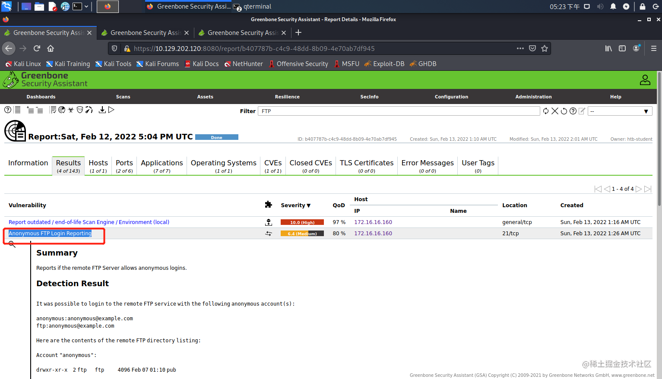Screen dimensions: 662x379
Task: Click the trigger alert play icon
Action: (x=111, y=110)
